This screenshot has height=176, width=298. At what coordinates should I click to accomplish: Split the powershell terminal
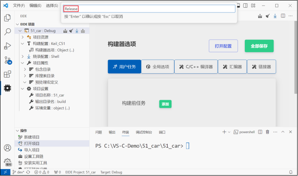[260, 132]
